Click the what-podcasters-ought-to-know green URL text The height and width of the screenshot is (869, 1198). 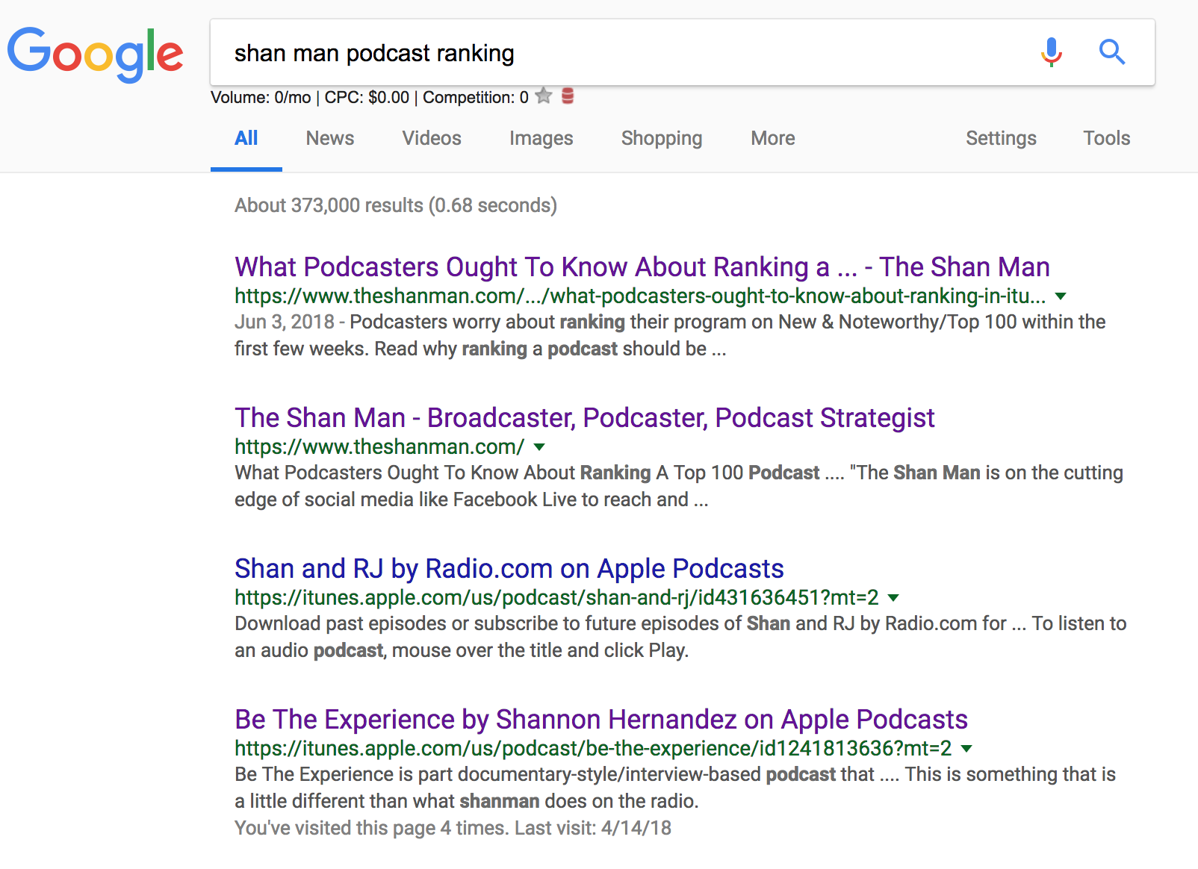[640, 296]
